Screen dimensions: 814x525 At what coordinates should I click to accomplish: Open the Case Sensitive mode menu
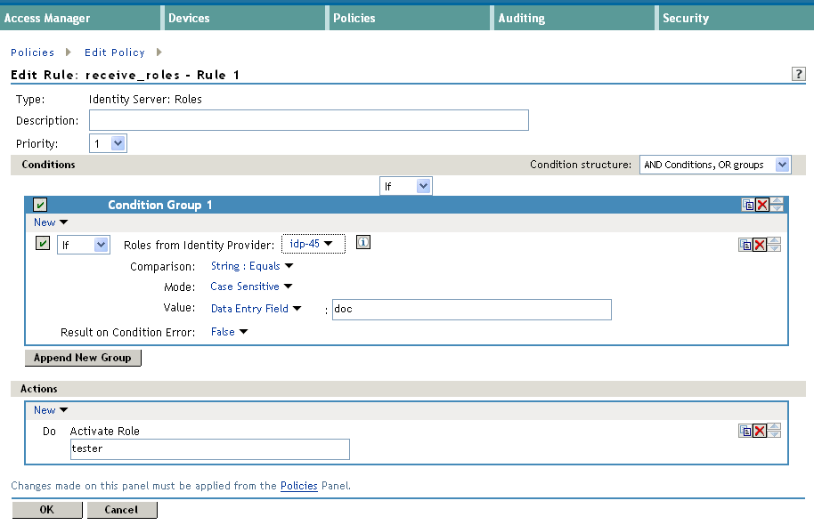251,287
